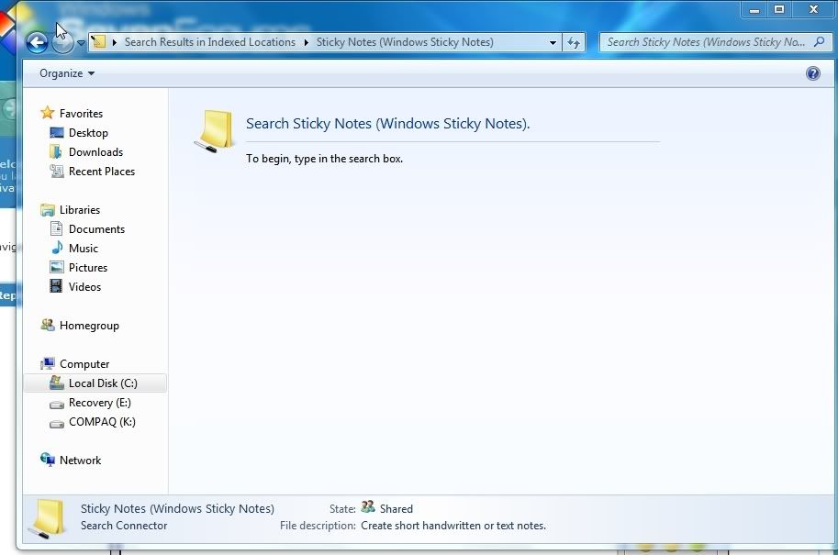The image size is (838, 555).
Task: Click 'Sticky Notes (Windows Sticky Notes)' title in details pane
Action: point(177,508)
